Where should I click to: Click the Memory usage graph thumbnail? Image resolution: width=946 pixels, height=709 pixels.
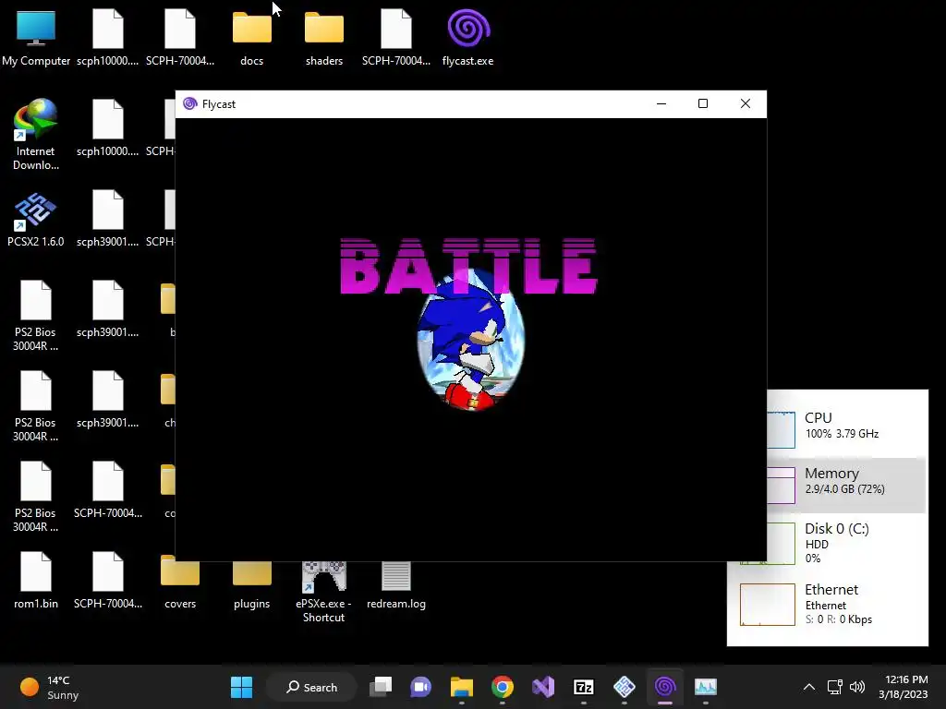(x=782, y=485)
